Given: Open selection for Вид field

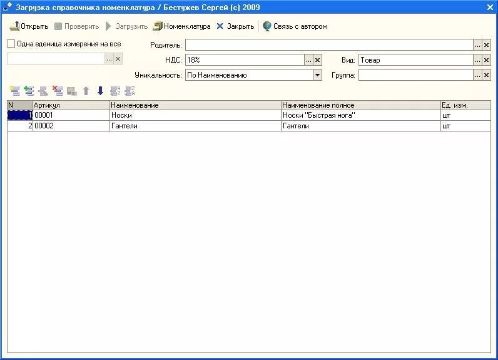Looking at the screenshot, I should coord(477,60).
